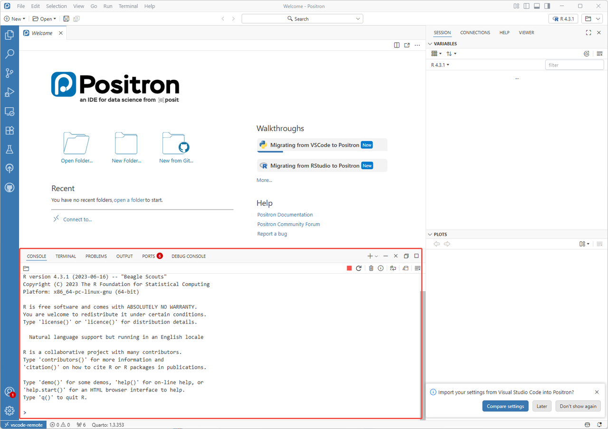Open the Testing beaker view
The width and height of the screenshot is (608, 429).
[9, 149]
